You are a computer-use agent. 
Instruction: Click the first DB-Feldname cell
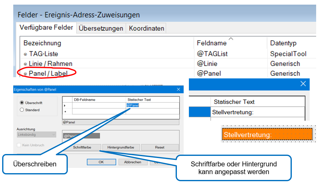point(99,105)
